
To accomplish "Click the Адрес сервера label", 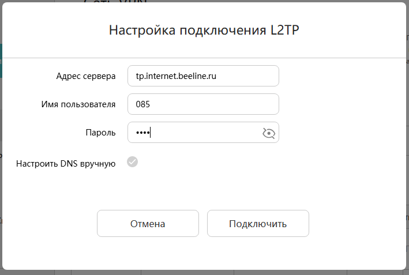I will tap(86, 76).
